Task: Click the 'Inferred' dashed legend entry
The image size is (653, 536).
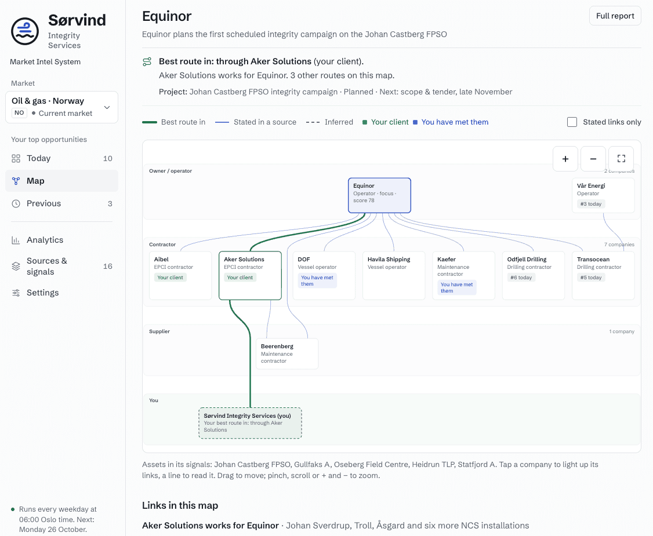Action: [329, 122]
